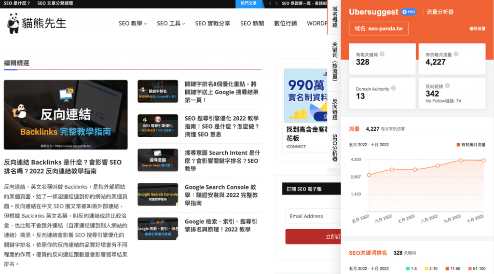Select the 反向链接 vertical tab
494x274 pixels.
335,110
